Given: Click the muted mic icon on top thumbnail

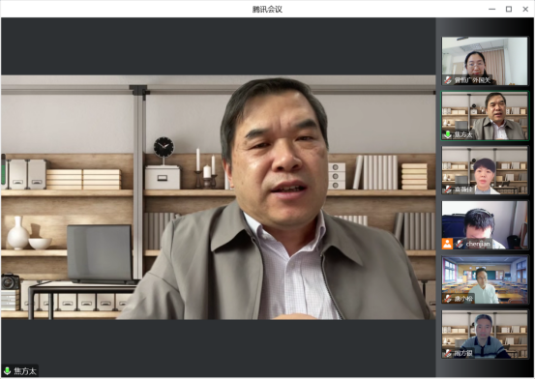Looking at the screenshot, I should 448,80.
